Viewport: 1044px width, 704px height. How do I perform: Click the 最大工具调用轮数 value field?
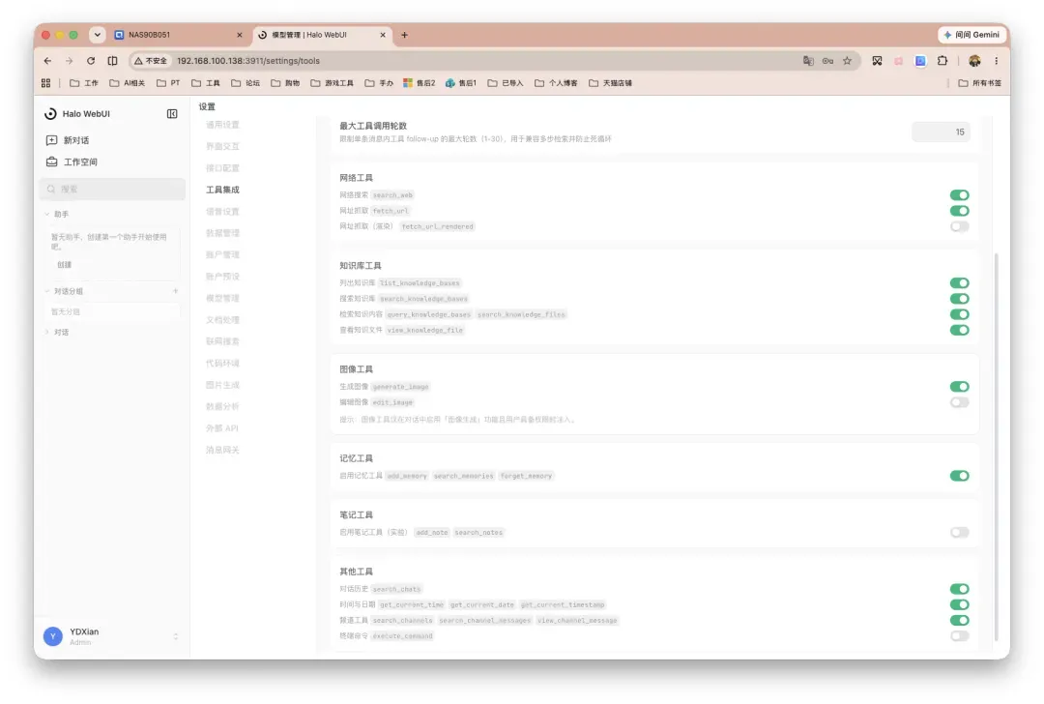(941, 132)
